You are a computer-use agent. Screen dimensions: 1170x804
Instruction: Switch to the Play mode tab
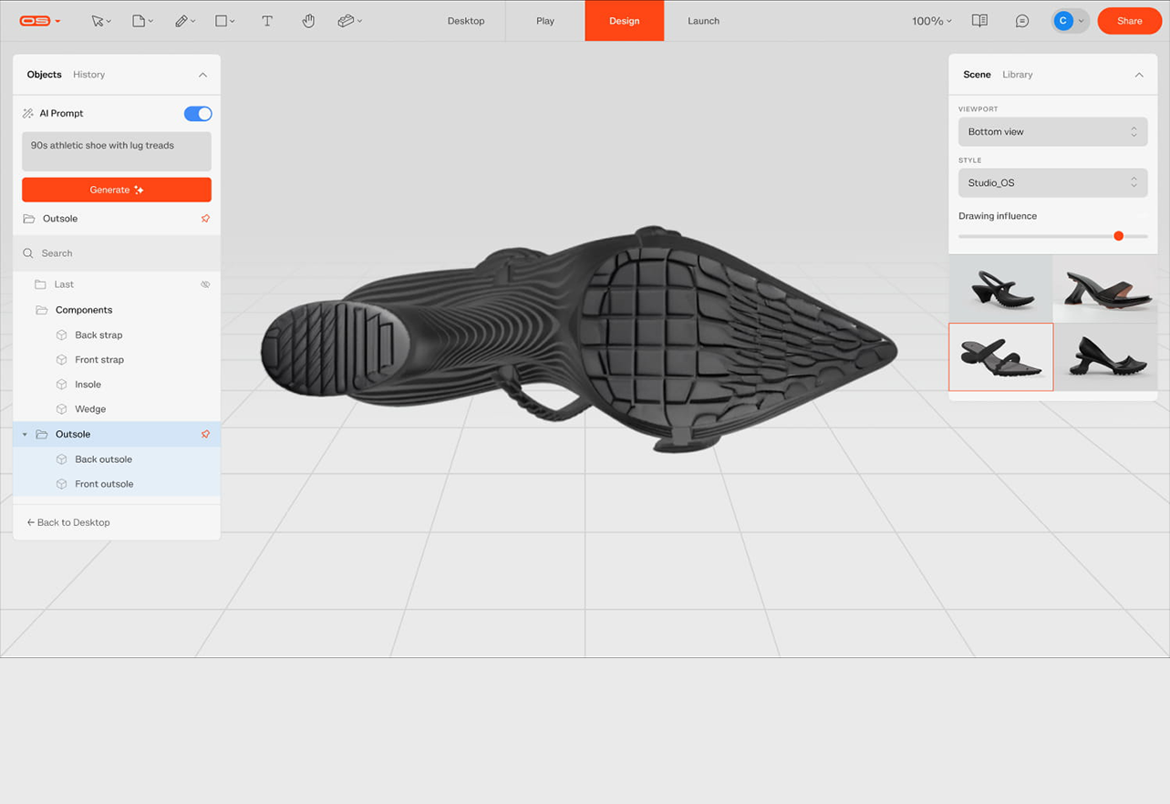(545, 21)
